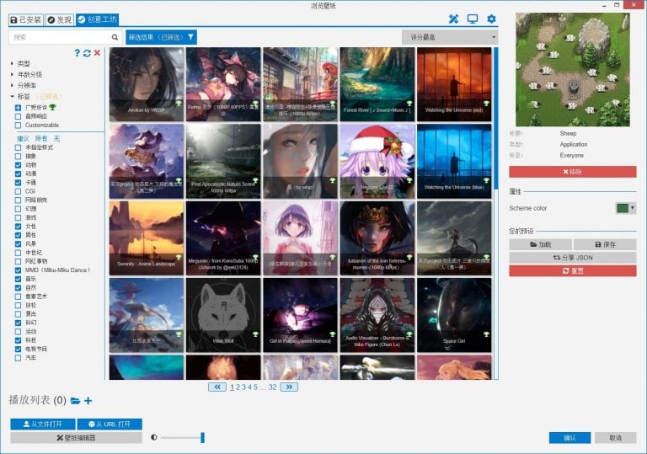Click the blue question mark help icon

point(78,53)
